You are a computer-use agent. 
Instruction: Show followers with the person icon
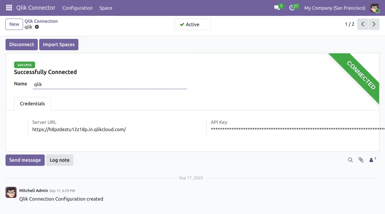coord(372,160)
